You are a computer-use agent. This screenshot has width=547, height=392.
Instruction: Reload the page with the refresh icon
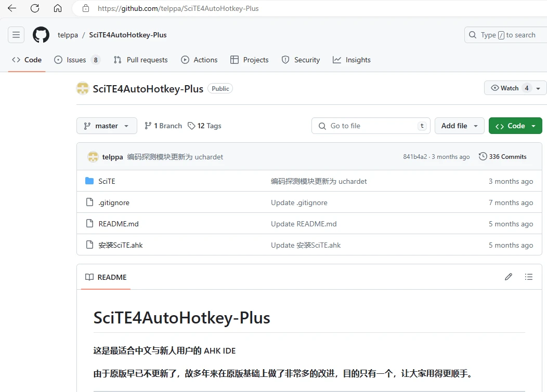pyautogui.click(x=35, y=8)
